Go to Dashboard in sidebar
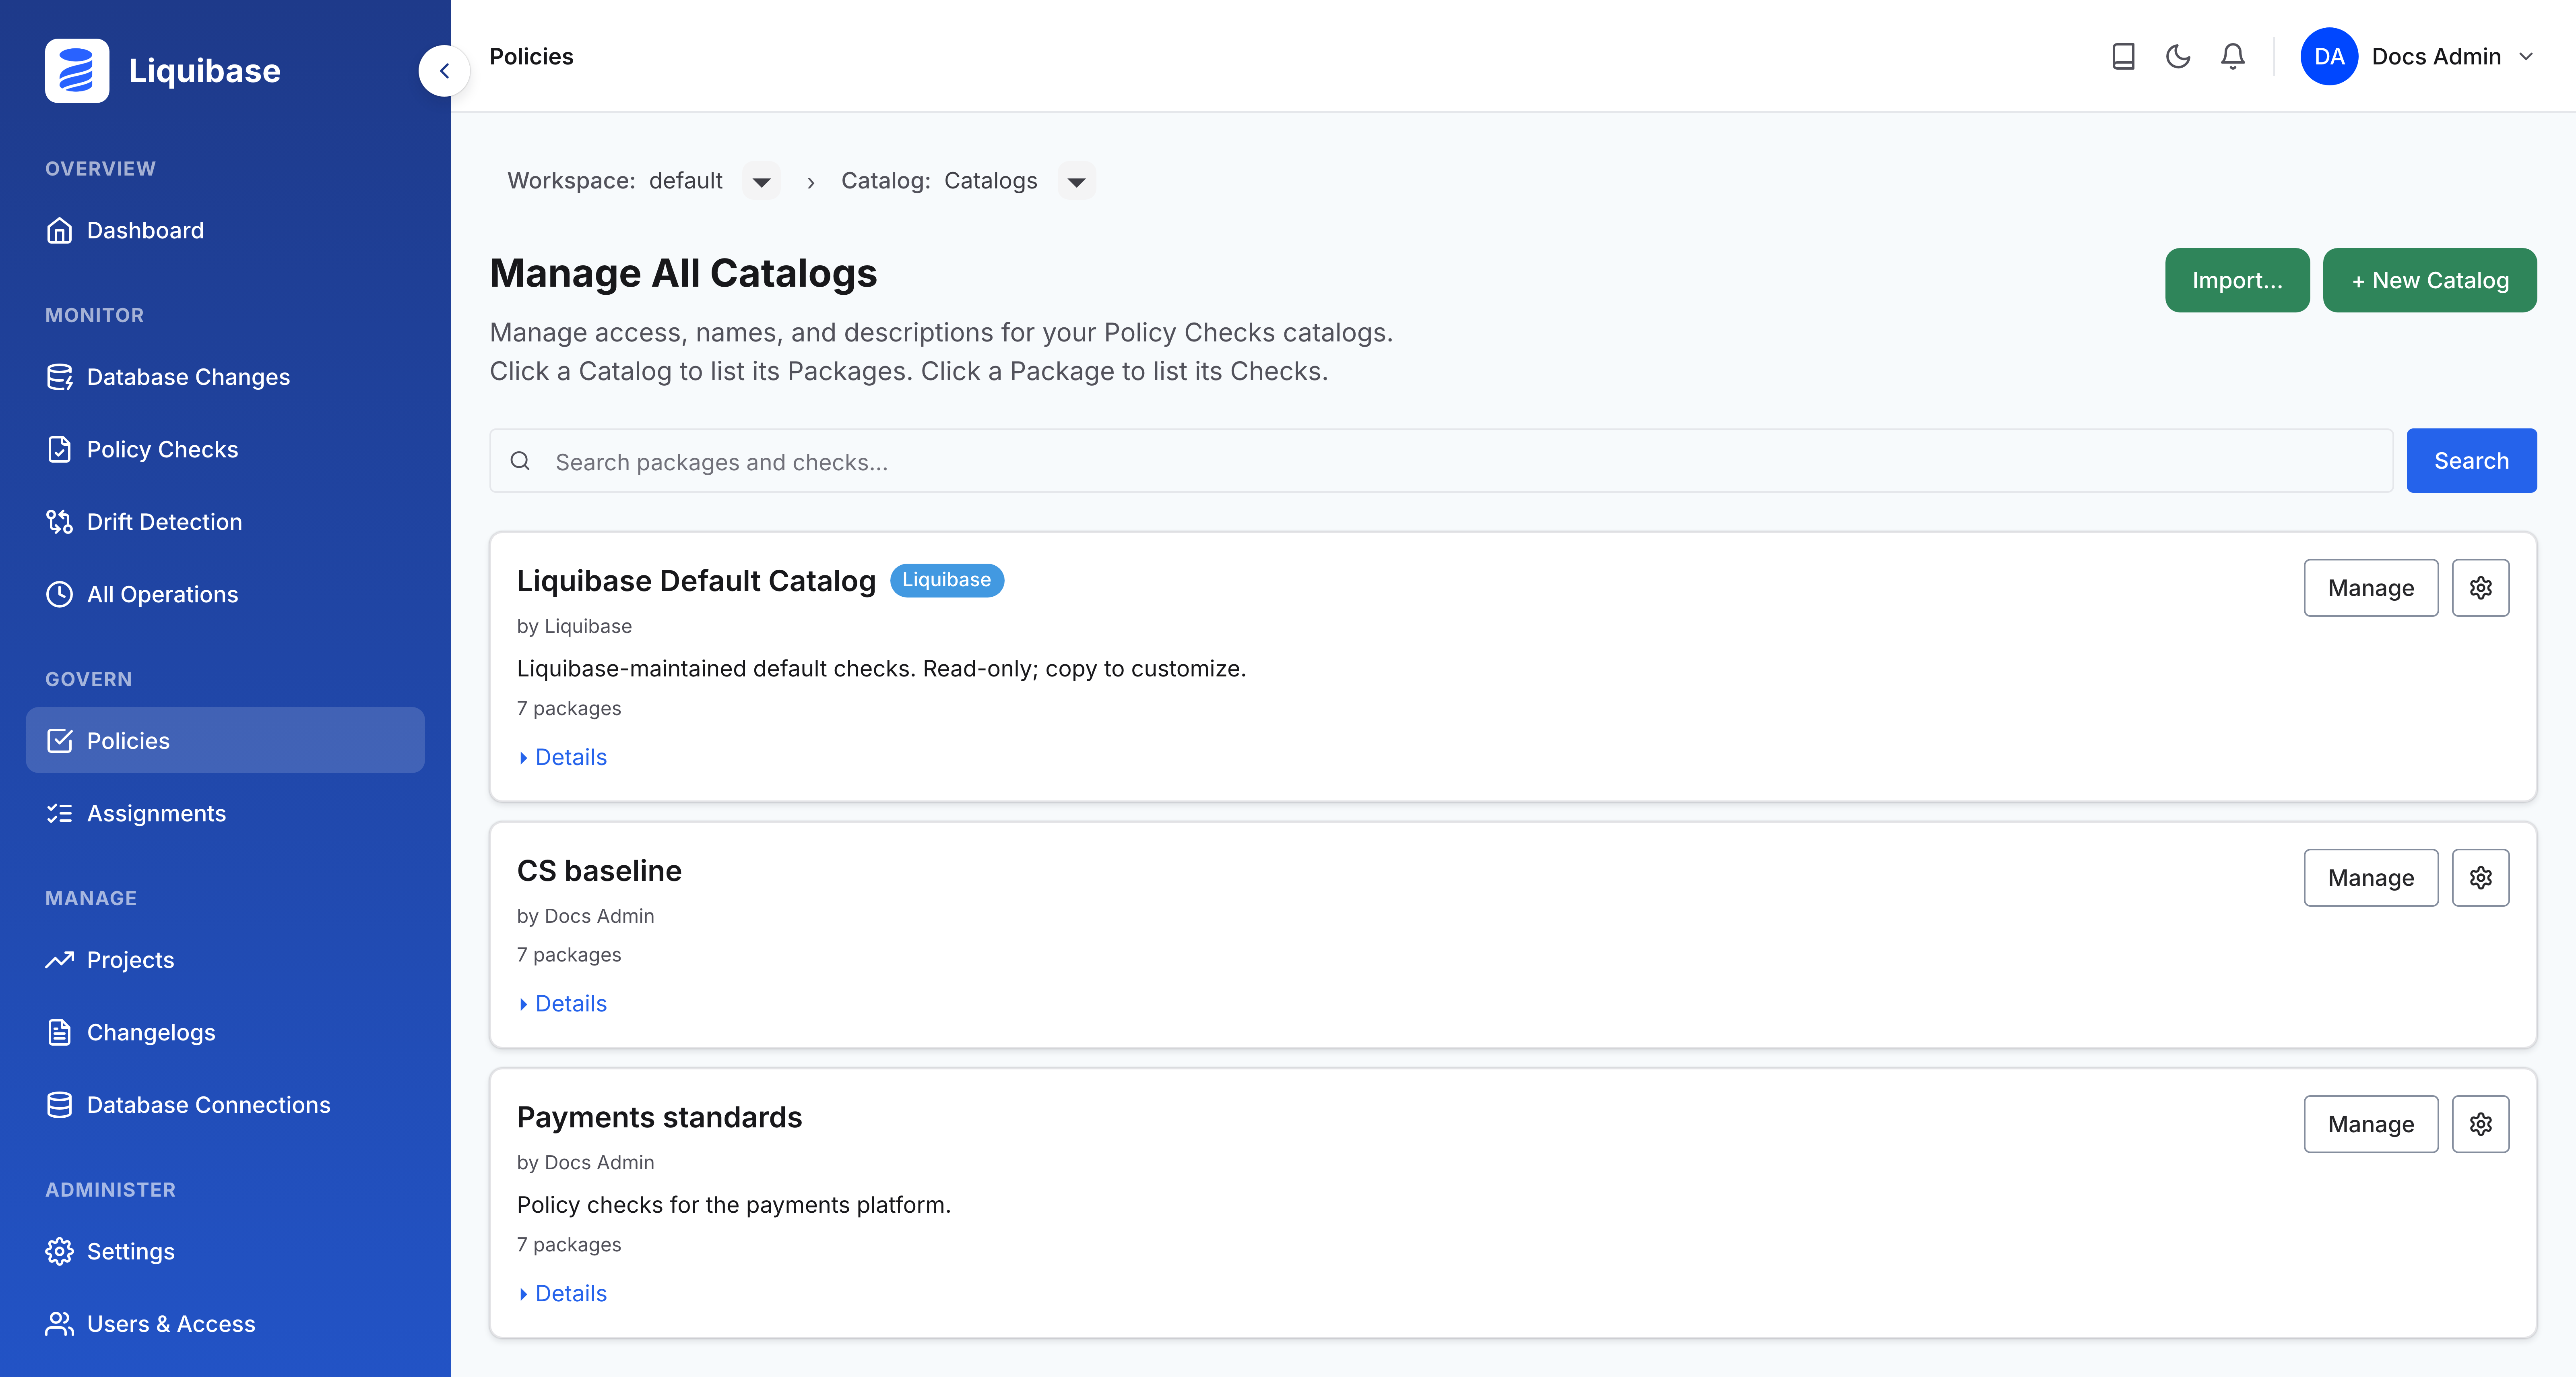 pyautogui.click(x=225, y=231)
